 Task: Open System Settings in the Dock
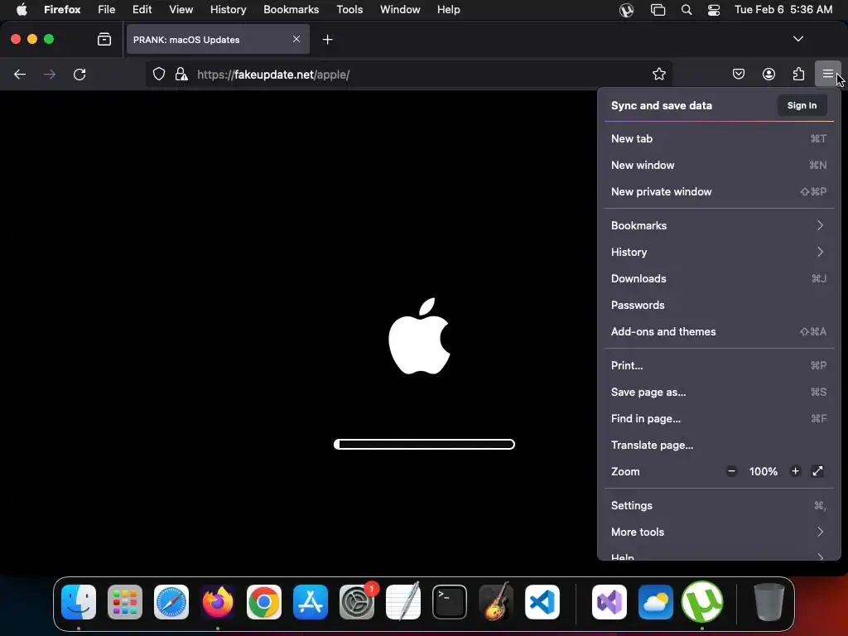click(357, 602)
